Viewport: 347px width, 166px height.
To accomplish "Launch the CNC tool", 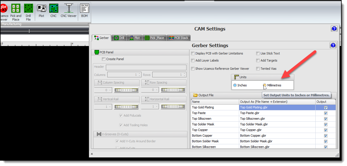I will tap(53, 11).
